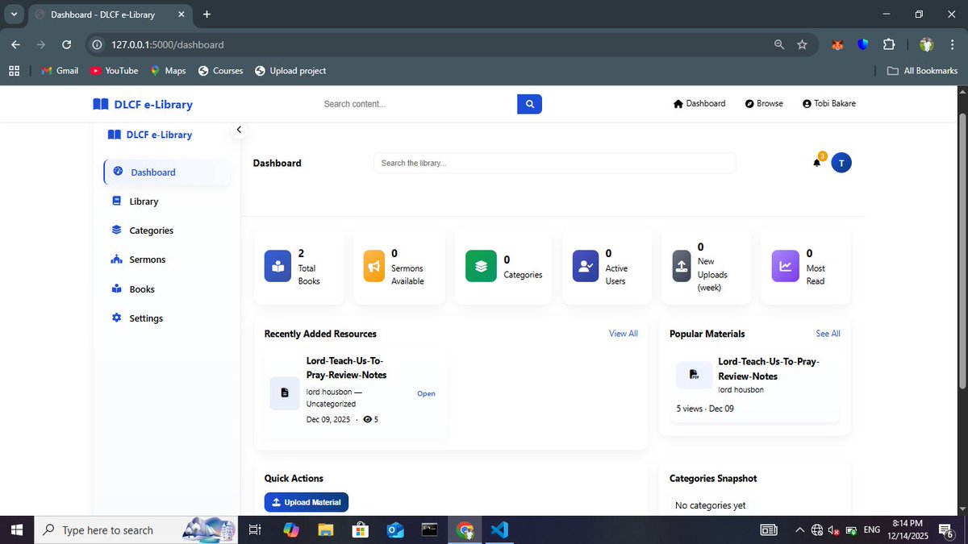Open the Chrome profile avatar
Image resolution: width=968 pixels, height=544 pixels.
(927, 45)
